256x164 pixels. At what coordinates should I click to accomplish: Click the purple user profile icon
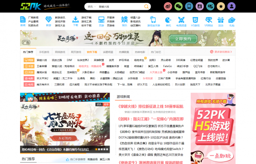[x=232, y=6]
